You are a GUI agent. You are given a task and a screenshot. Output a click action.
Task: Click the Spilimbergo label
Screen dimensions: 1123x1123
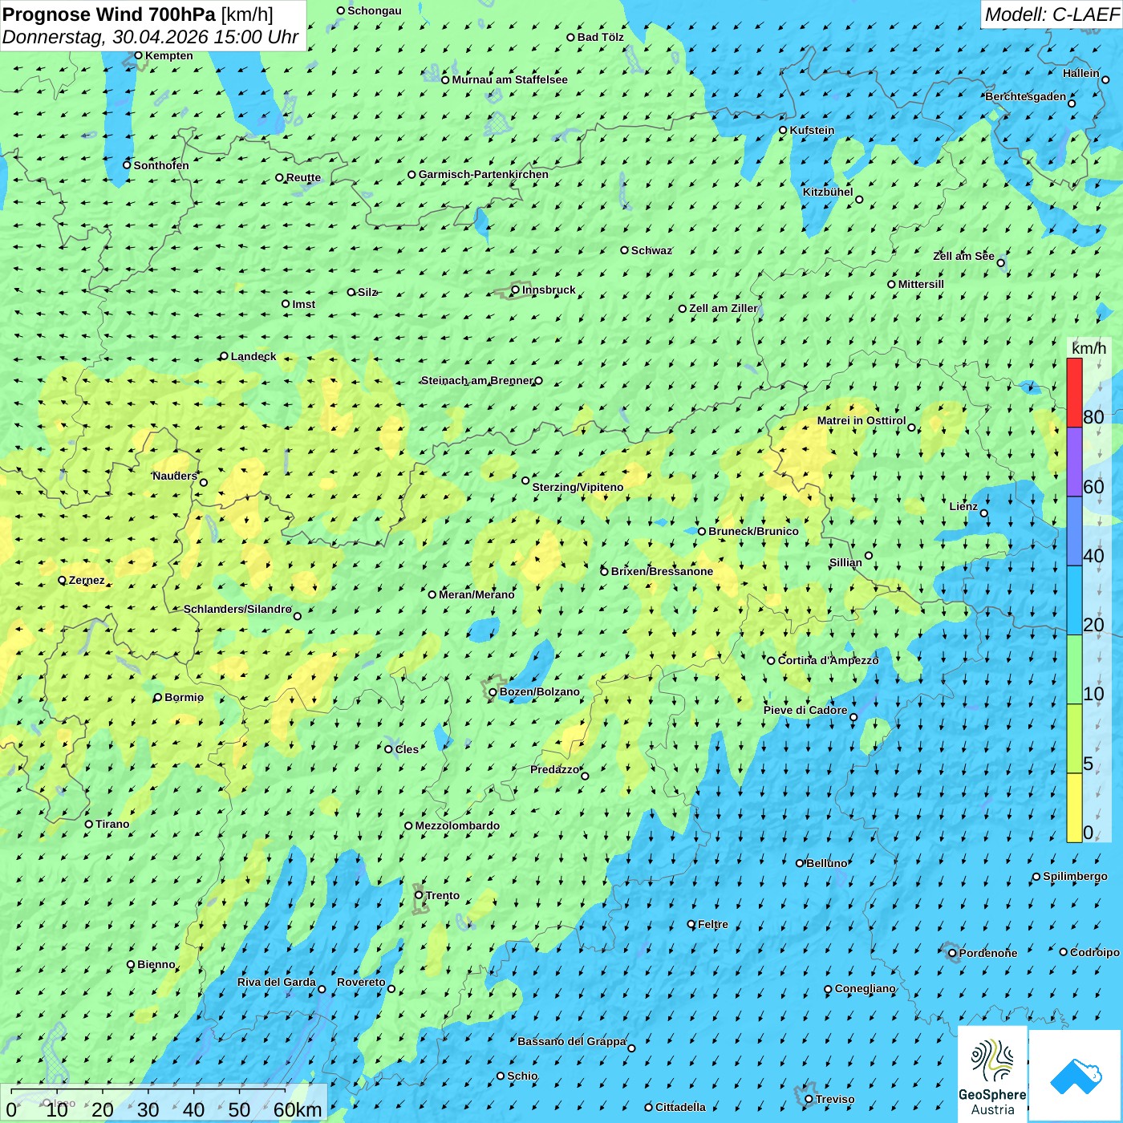(x=1075, y=876)
